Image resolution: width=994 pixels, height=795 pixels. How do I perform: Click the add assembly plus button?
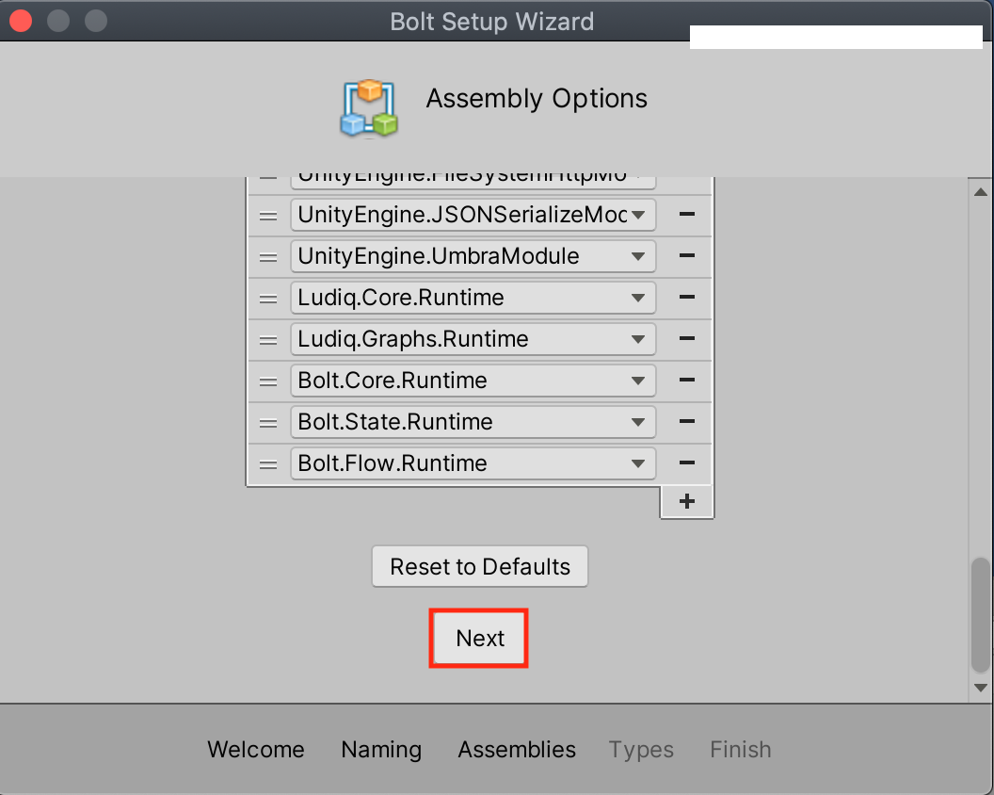point(686,500)
